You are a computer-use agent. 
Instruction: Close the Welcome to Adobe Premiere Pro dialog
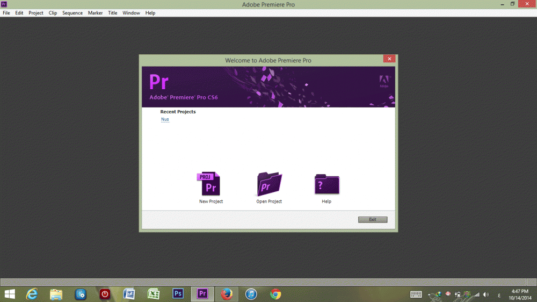(389, 59)
